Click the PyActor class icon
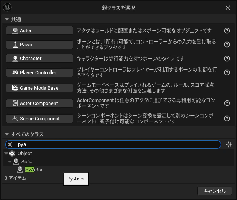Image resolution: width=237 pixels, height=200 pixels. pos(20,170)
